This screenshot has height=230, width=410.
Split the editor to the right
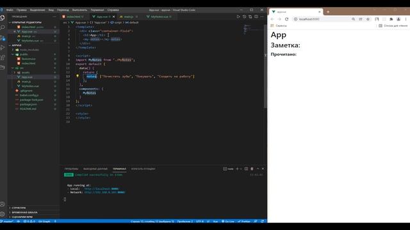tap(256, 17)
